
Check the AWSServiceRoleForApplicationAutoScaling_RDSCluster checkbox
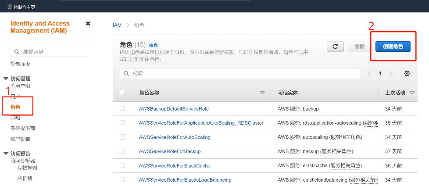(122, 122)
